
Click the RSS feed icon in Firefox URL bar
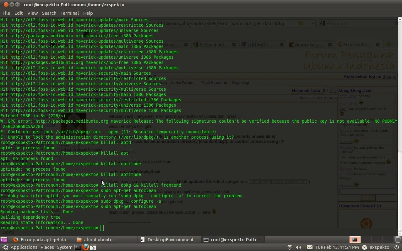301,24
